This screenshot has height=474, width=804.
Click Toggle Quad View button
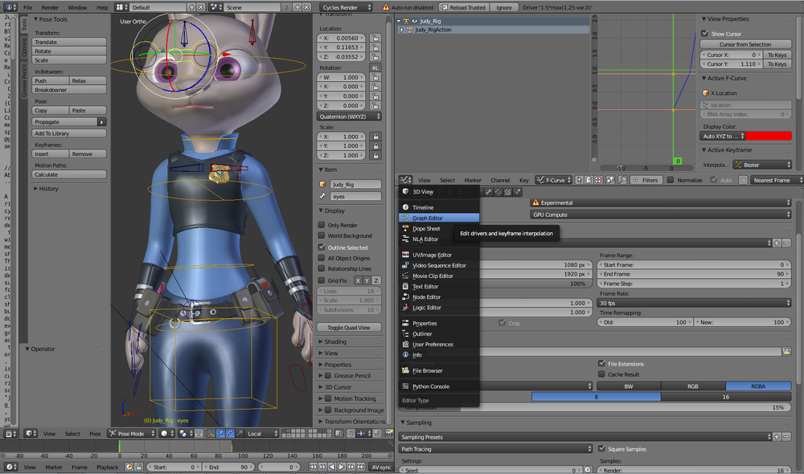(349, 328)
